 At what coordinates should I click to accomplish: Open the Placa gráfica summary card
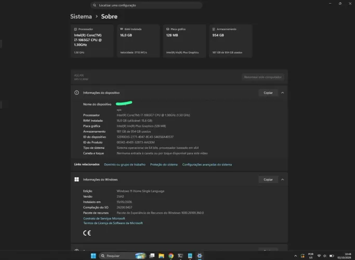pyautogui.click(x=185, y=41)
